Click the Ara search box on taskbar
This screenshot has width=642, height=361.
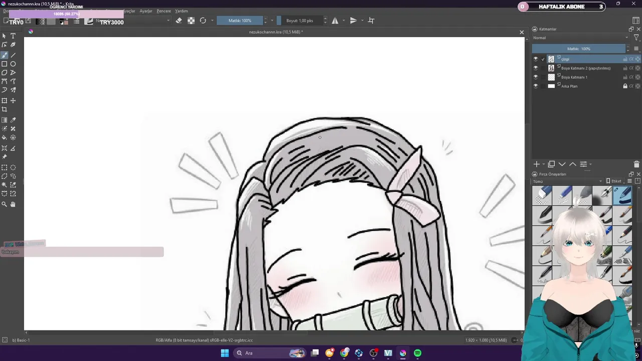(x=270, y=353)
